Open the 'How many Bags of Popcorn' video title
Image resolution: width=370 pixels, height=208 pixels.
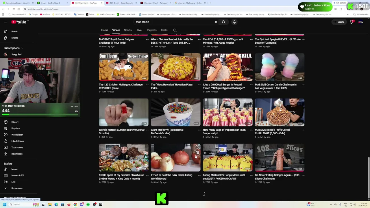(225, 131)
